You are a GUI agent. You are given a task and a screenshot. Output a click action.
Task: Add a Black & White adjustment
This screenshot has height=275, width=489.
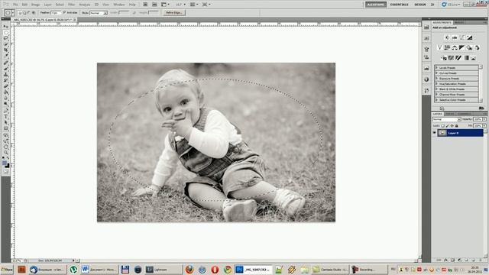coord(461,47)
